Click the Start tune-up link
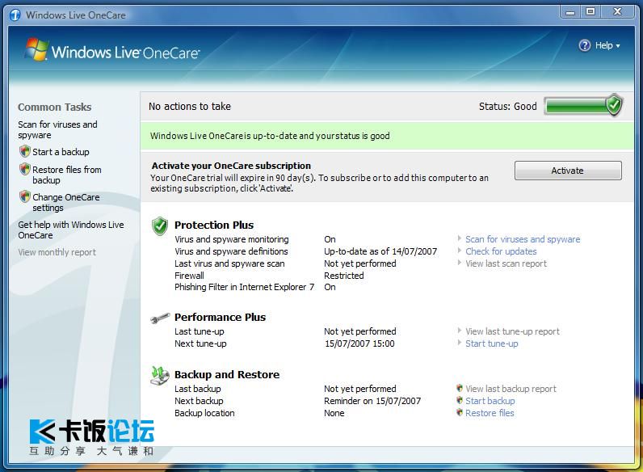The height and width of the screenshot is (472, 643). (x=492, y=343)
